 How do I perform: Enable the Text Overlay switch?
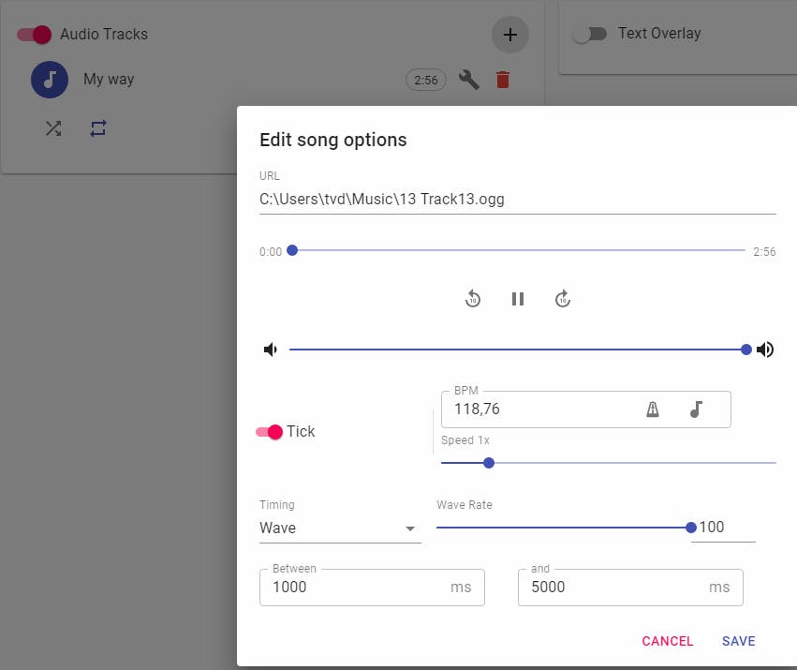590,35
